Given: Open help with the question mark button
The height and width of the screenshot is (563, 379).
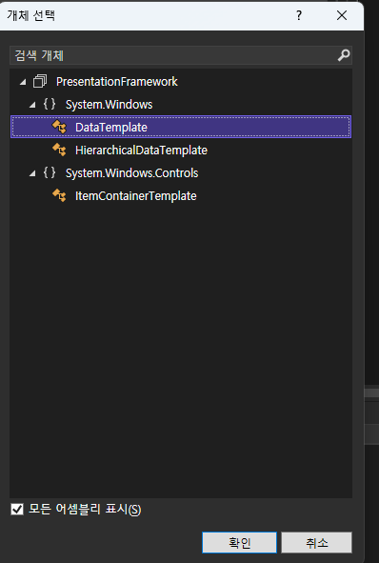Looking at the screenshot, I should [x=299, y=15].
